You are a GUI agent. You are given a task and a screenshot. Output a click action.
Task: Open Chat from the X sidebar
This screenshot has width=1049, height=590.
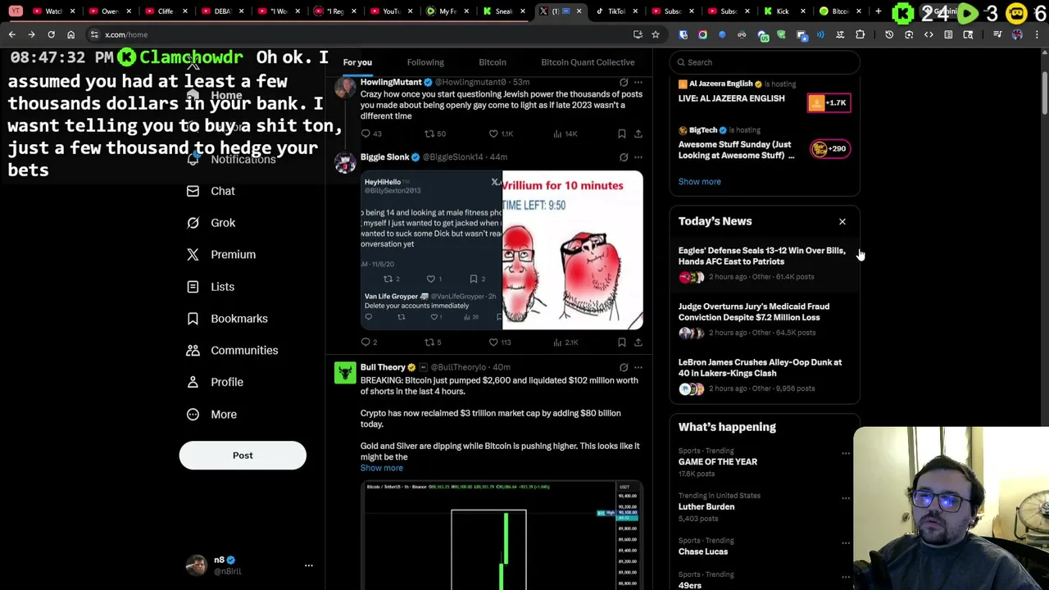(210, 191)
